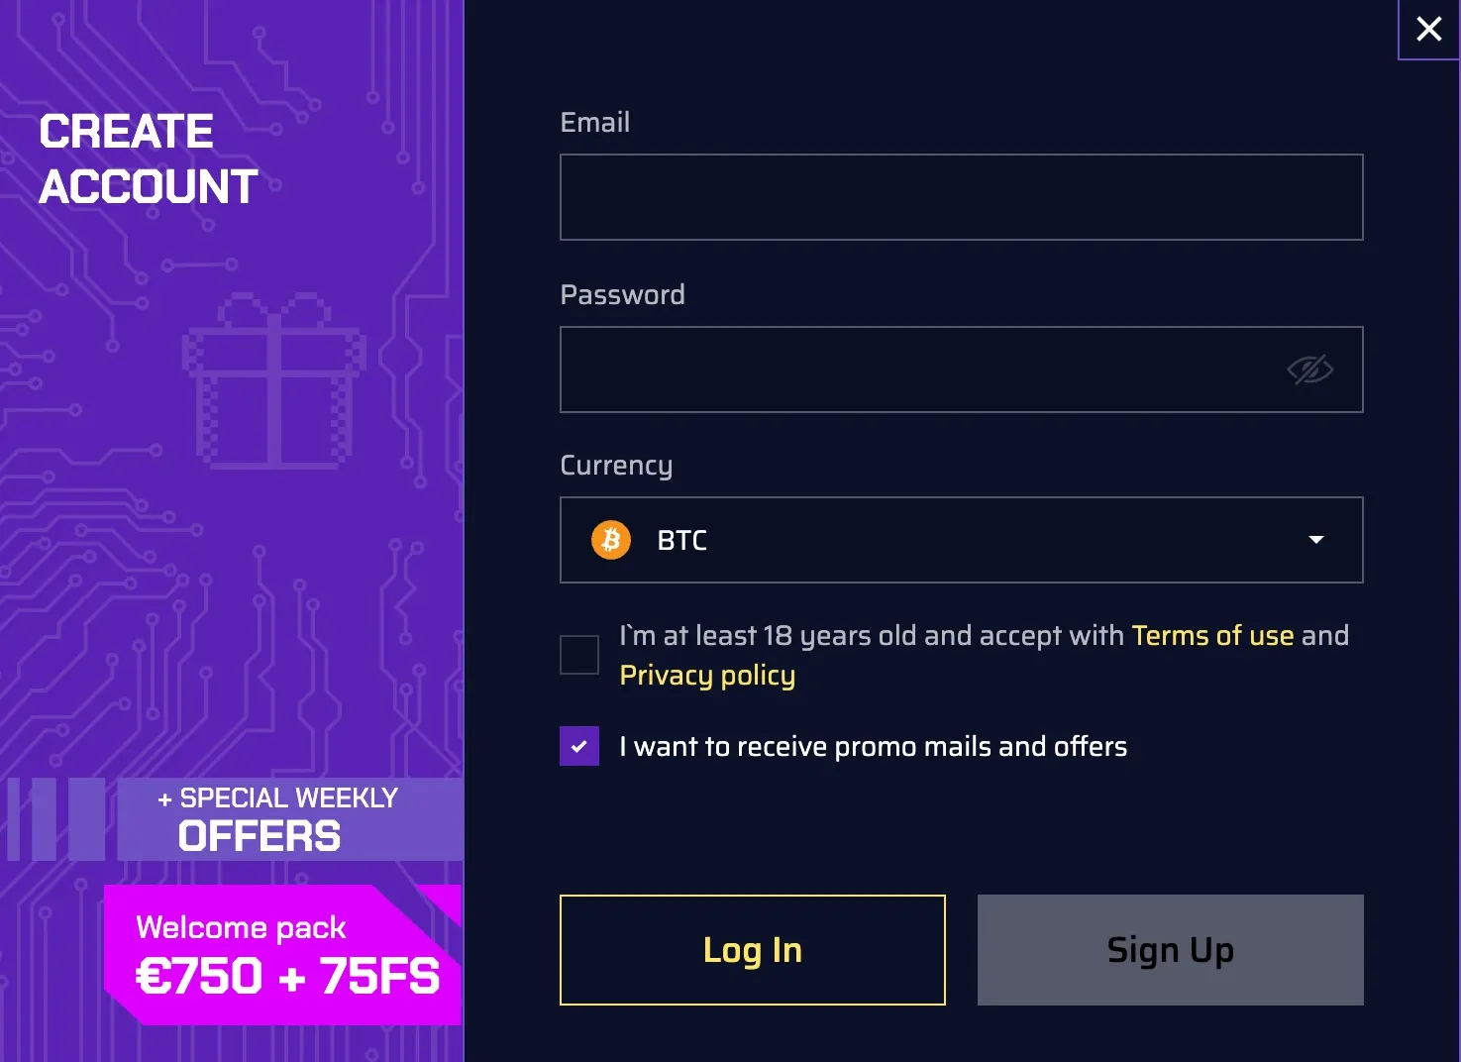Click the Bitcoin currency icon

(x=611, y=540)
